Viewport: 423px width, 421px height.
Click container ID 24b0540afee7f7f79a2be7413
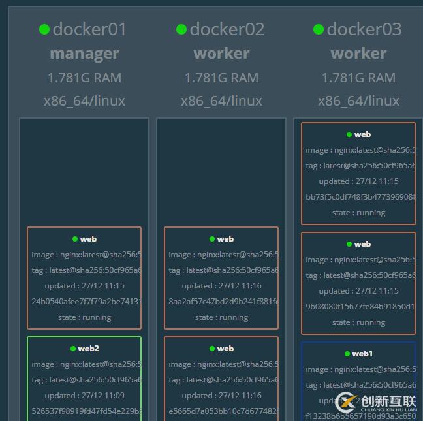coord(86,302)
